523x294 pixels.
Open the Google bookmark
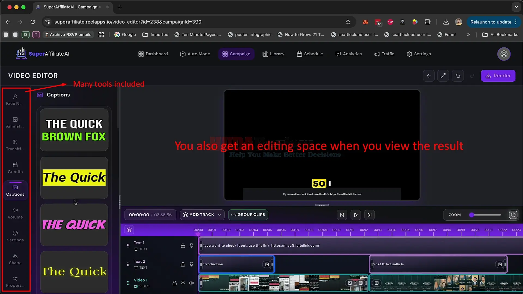coord(125,35)
